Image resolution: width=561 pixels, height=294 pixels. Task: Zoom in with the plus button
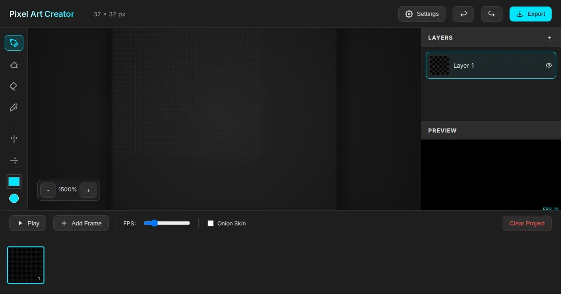point(88,190)
